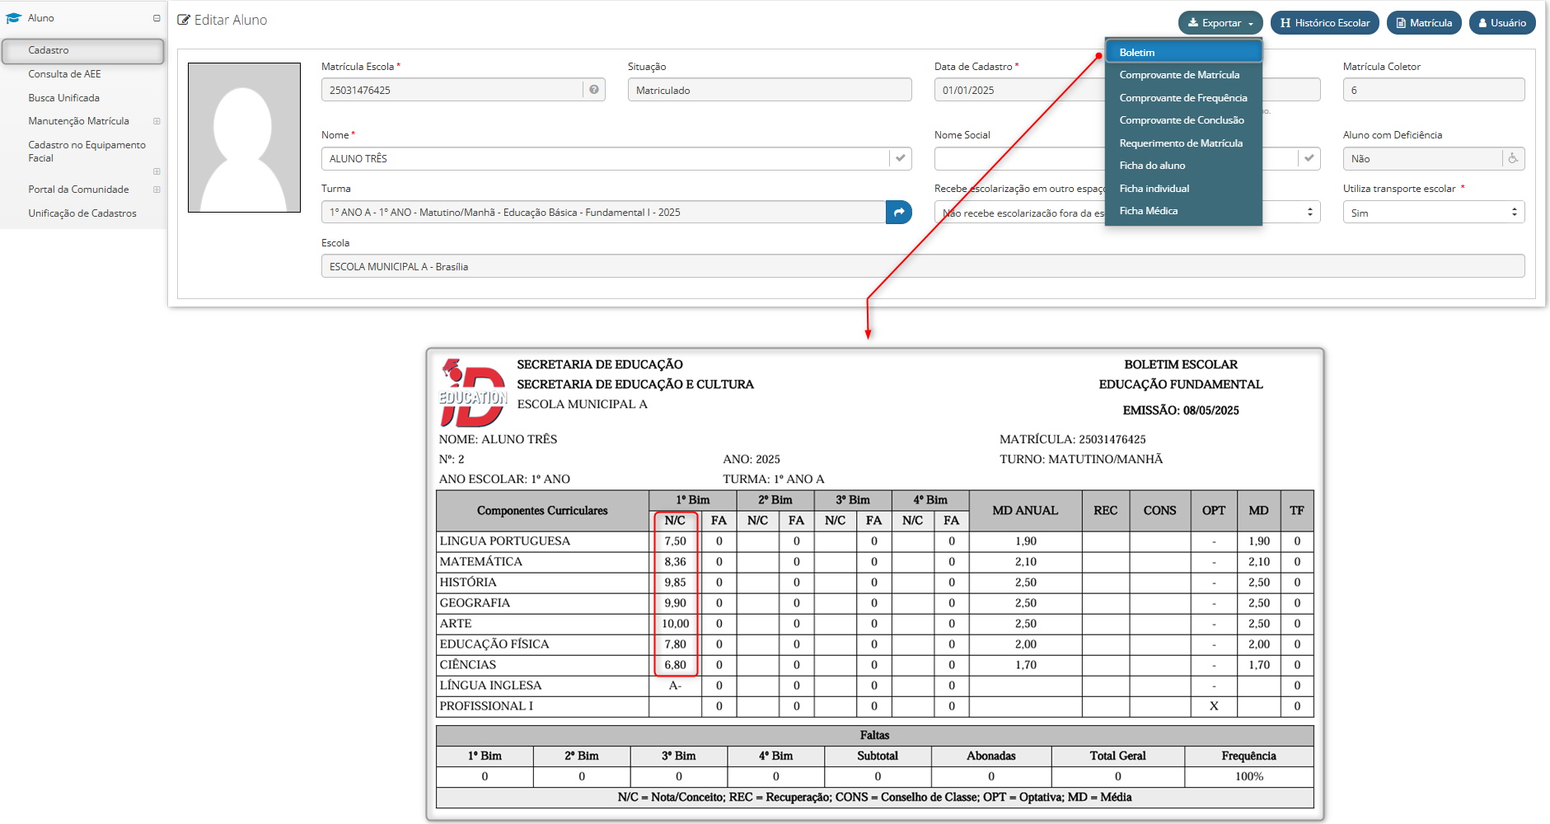Click the Escola field

(x=923, y=266)
